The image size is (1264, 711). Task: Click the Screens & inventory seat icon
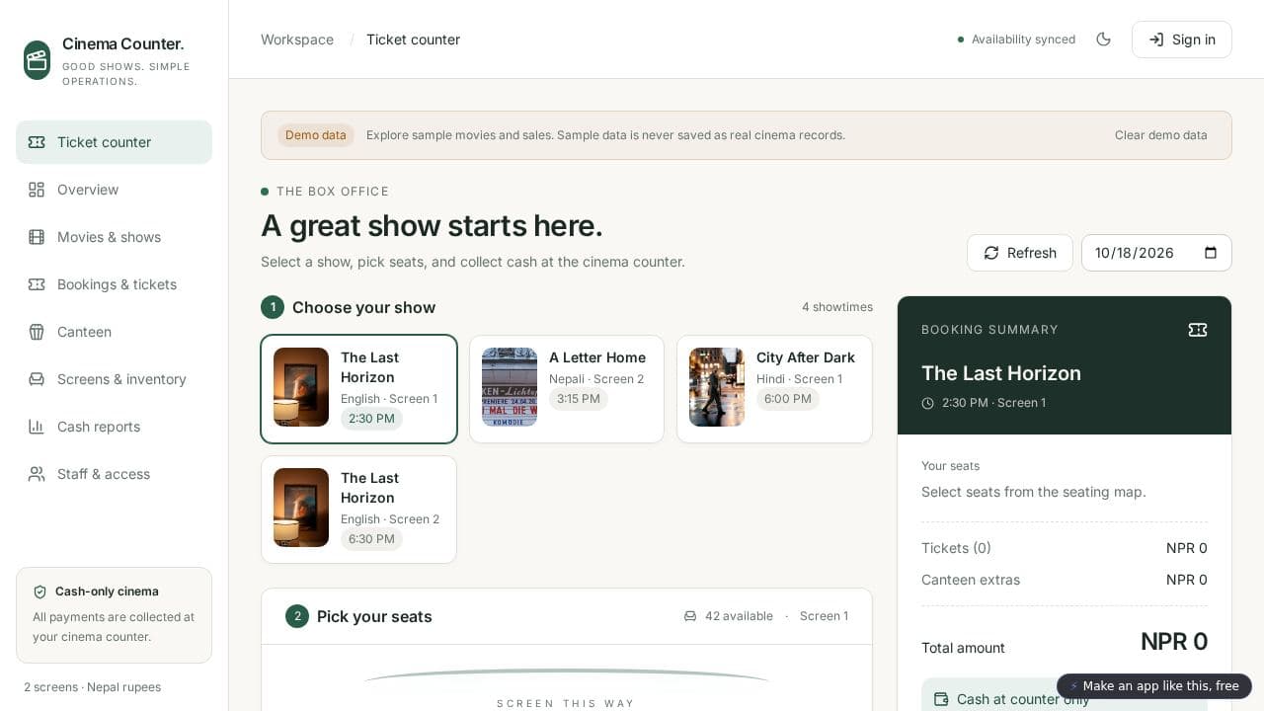coord(37,379)
